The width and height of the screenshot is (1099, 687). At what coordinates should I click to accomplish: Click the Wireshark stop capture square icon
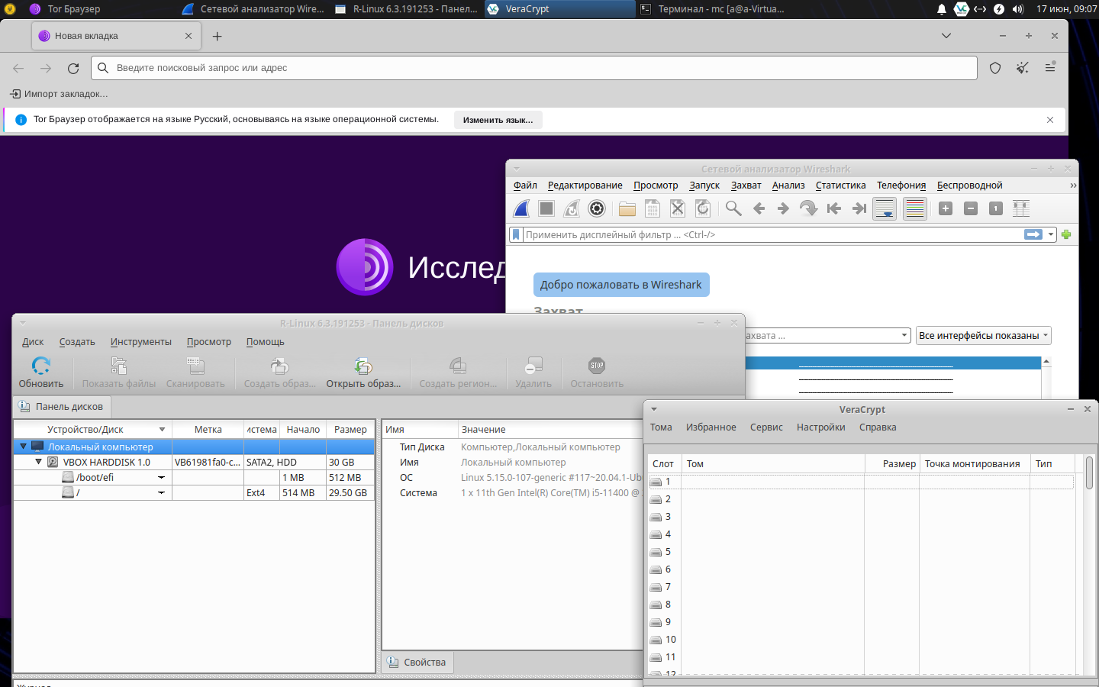click(x=546, y=208)
